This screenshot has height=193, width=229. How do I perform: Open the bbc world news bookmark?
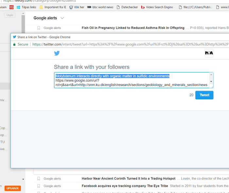[x=100, y=7]
